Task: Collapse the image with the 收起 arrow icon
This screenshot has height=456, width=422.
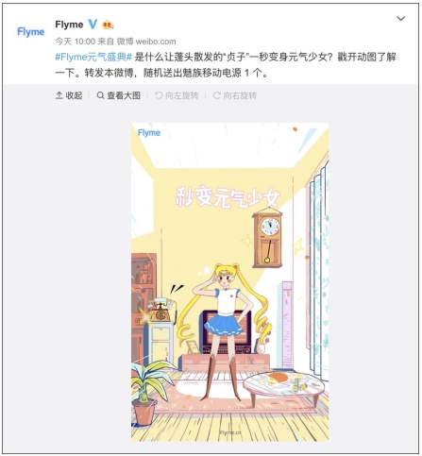Action: (59, 95)
